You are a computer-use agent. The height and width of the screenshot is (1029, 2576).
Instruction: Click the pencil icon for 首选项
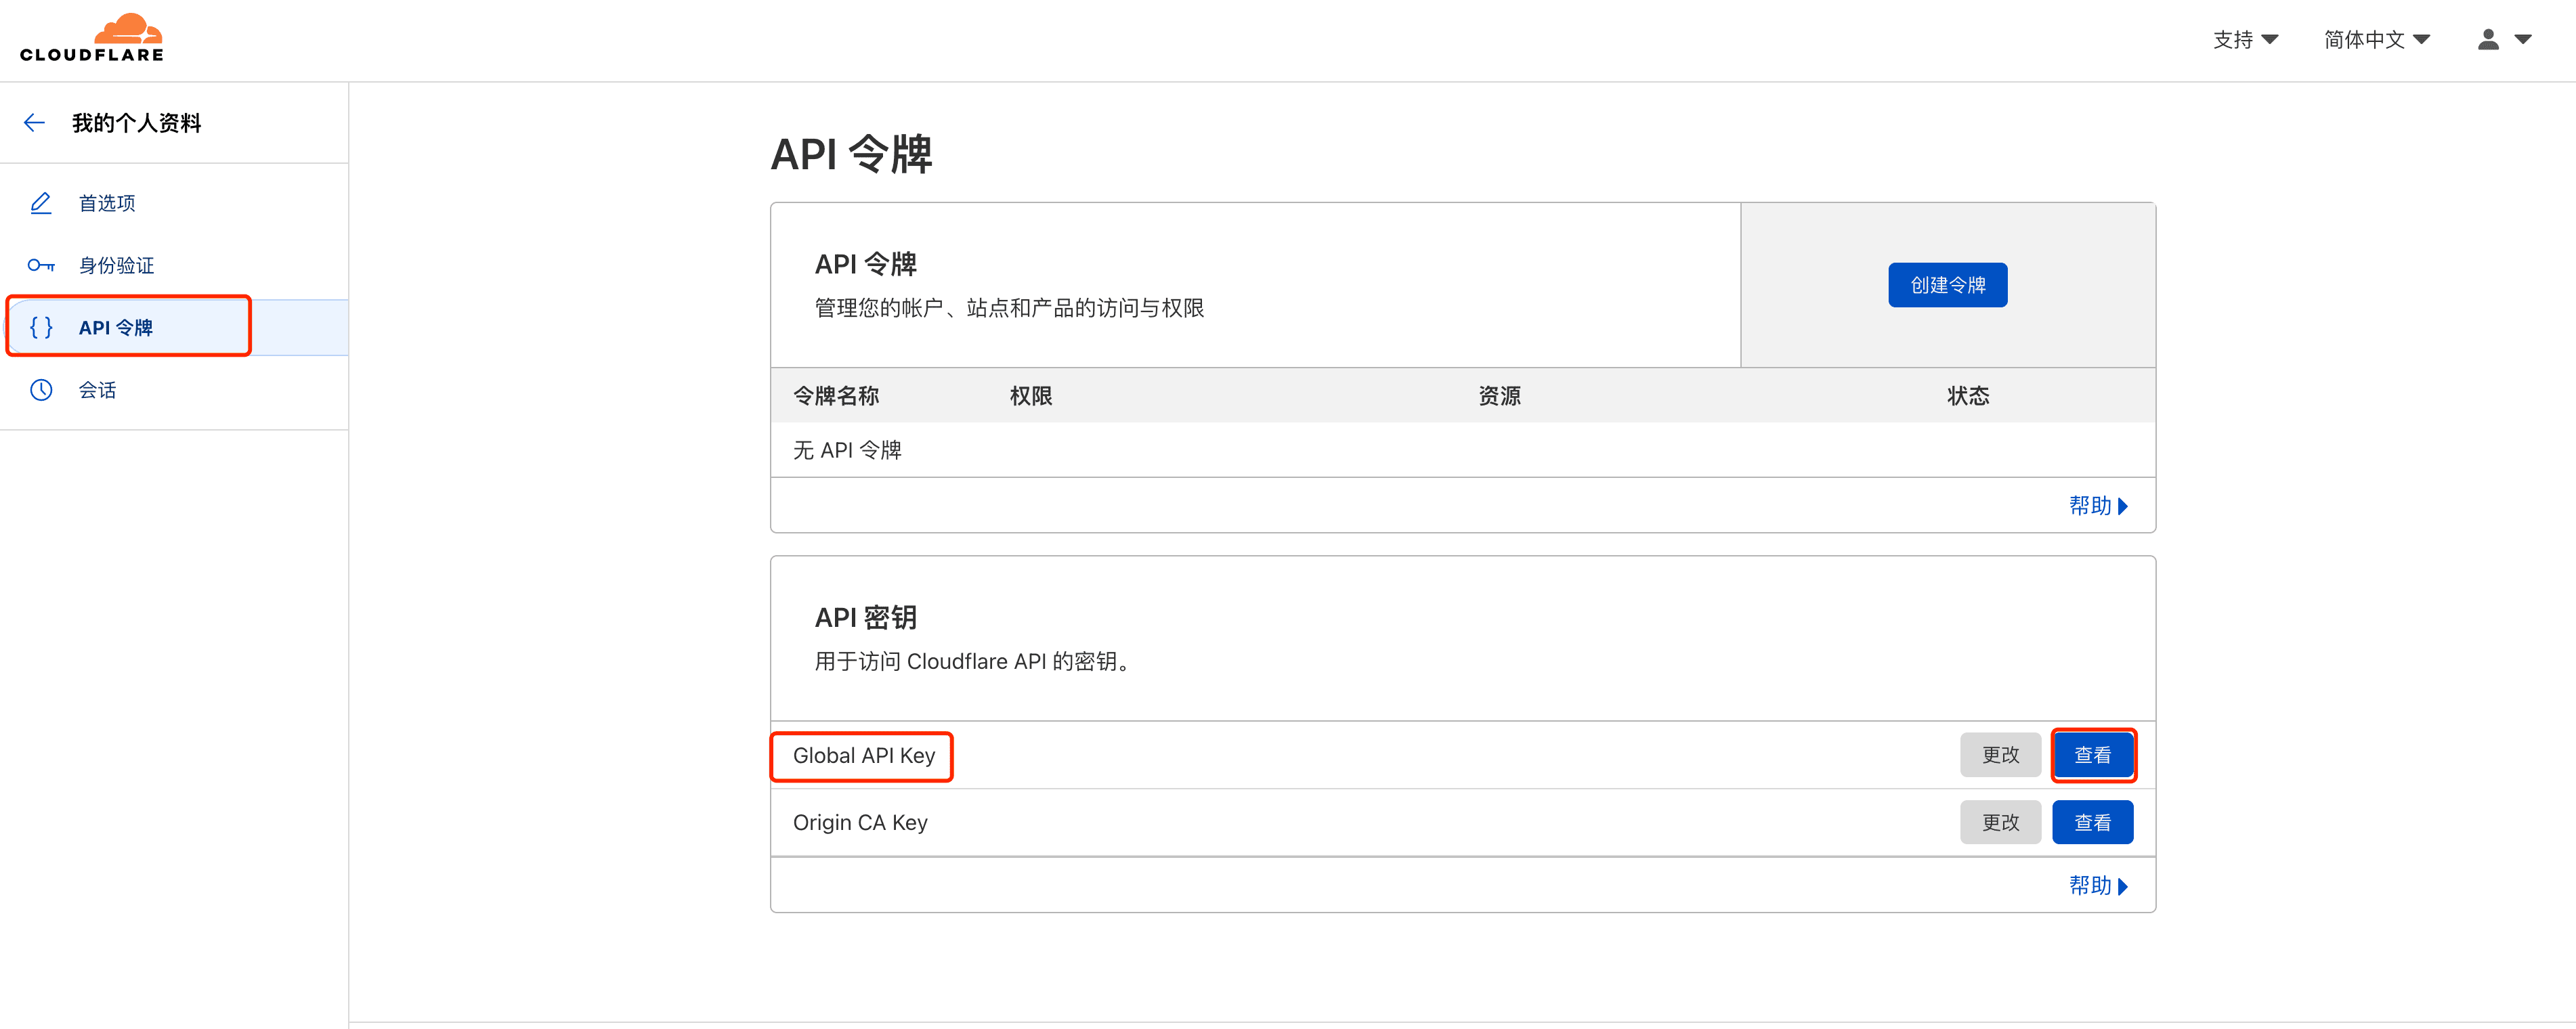pos(41,203)
